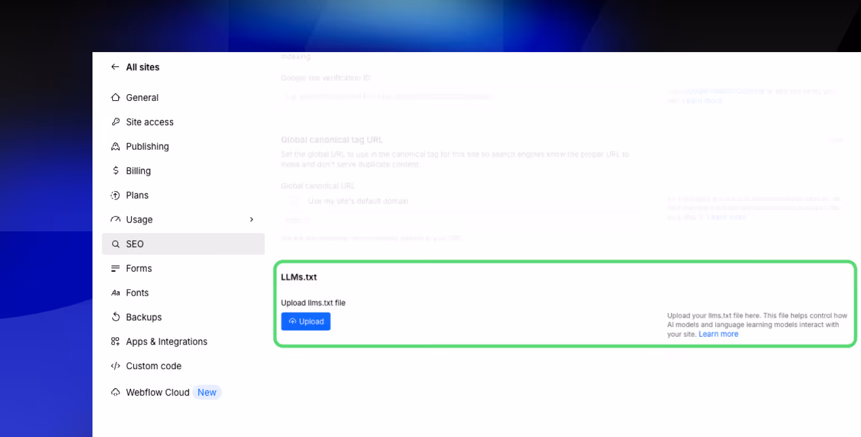861x437 pixels.
Task: Click the Backups clock icon
Action: [115, 317]
